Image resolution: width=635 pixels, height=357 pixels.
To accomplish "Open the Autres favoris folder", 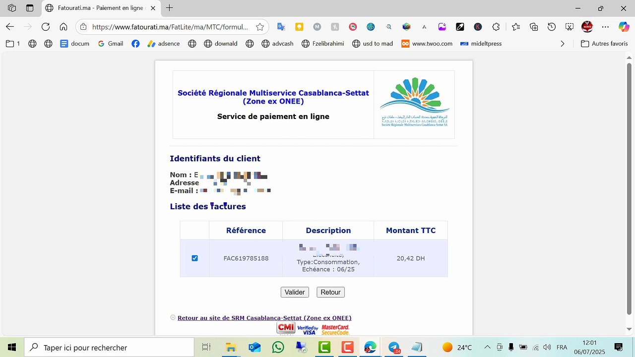I will pyautogui.click(x=605, y=44).
